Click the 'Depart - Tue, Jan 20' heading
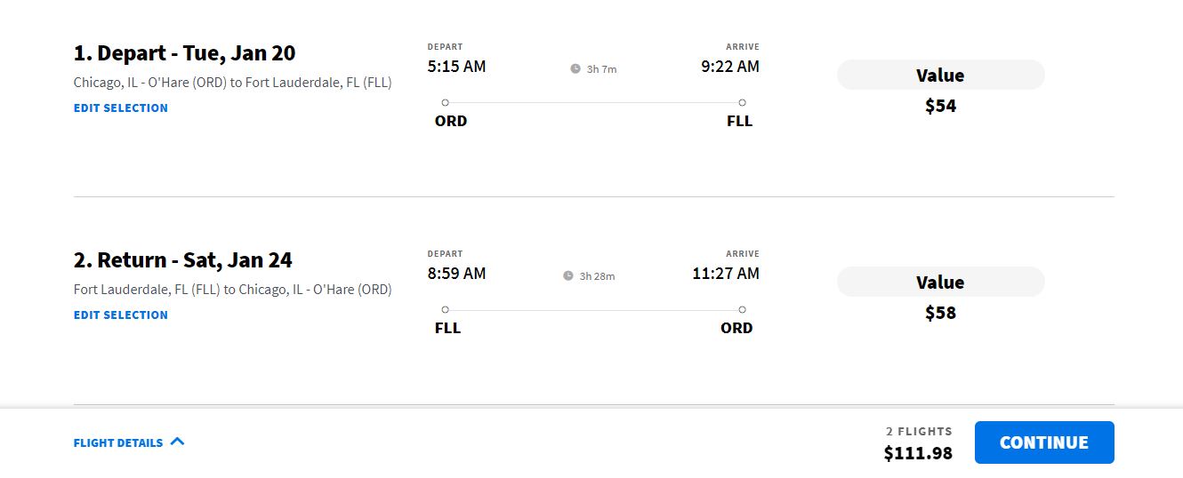The height and width of the screenshot is (478, 1183). (x=184, y=53)
